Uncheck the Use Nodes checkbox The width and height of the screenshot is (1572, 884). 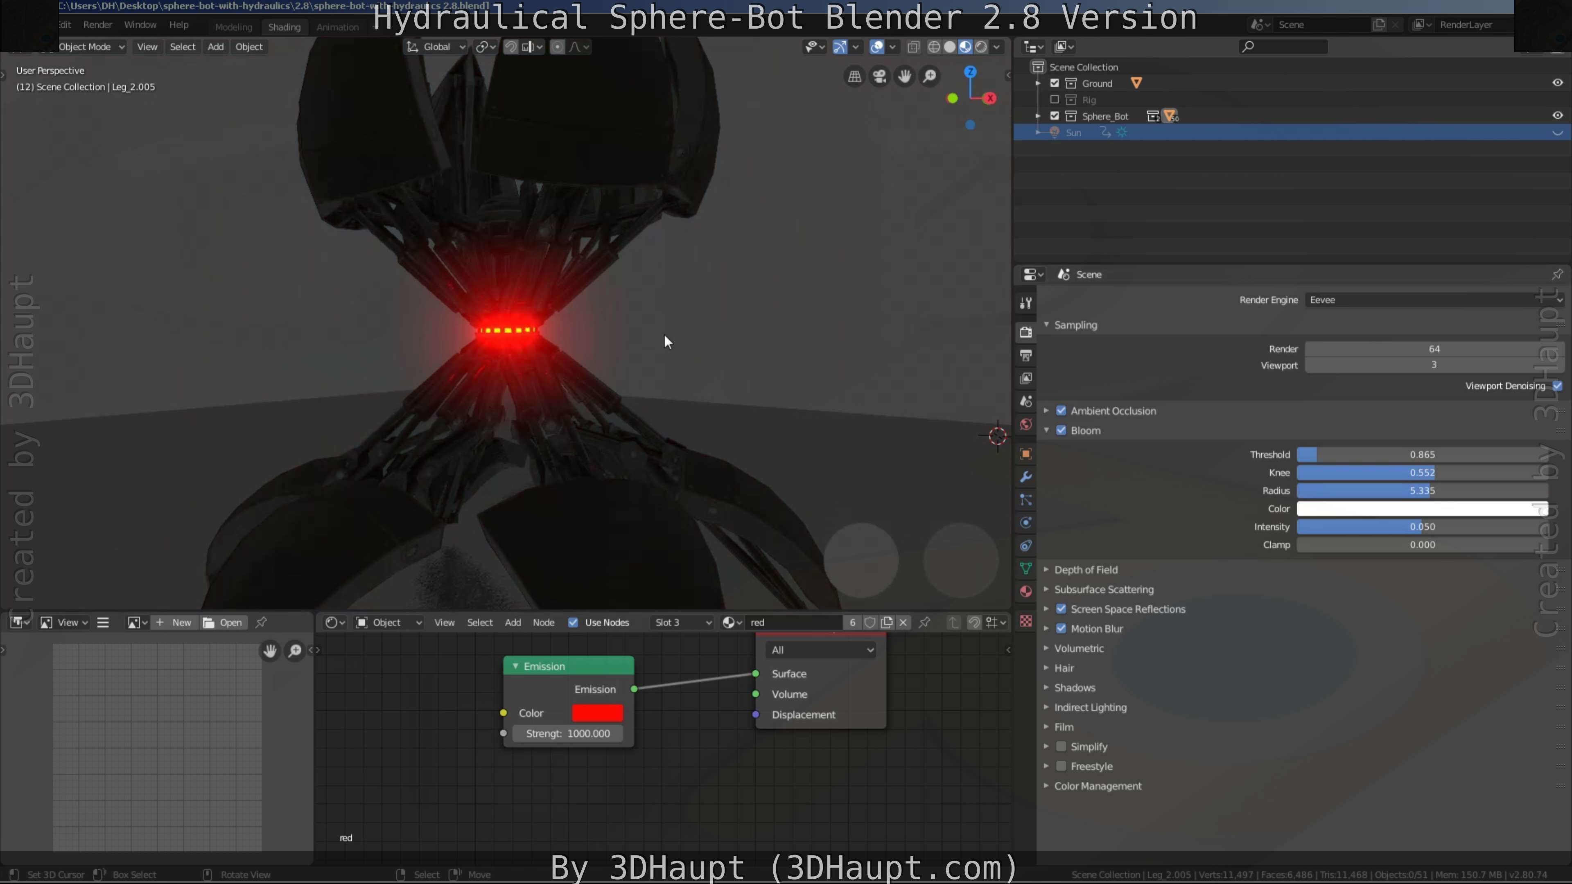[x=573, y=622]
